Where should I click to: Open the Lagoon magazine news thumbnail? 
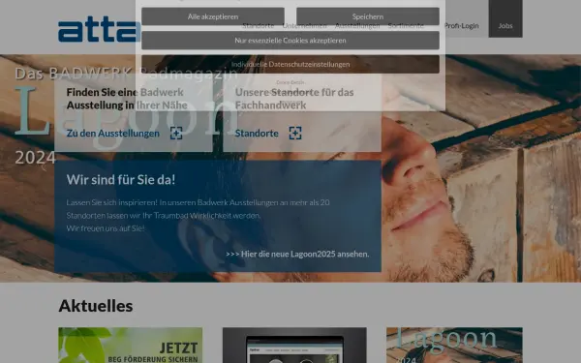pyautogui.click(x=454, y=345)
